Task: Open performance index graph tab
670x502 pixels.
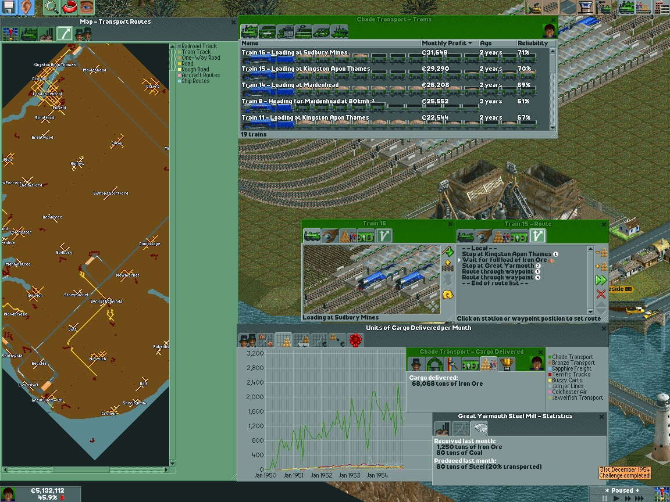Action: (265, 340)
